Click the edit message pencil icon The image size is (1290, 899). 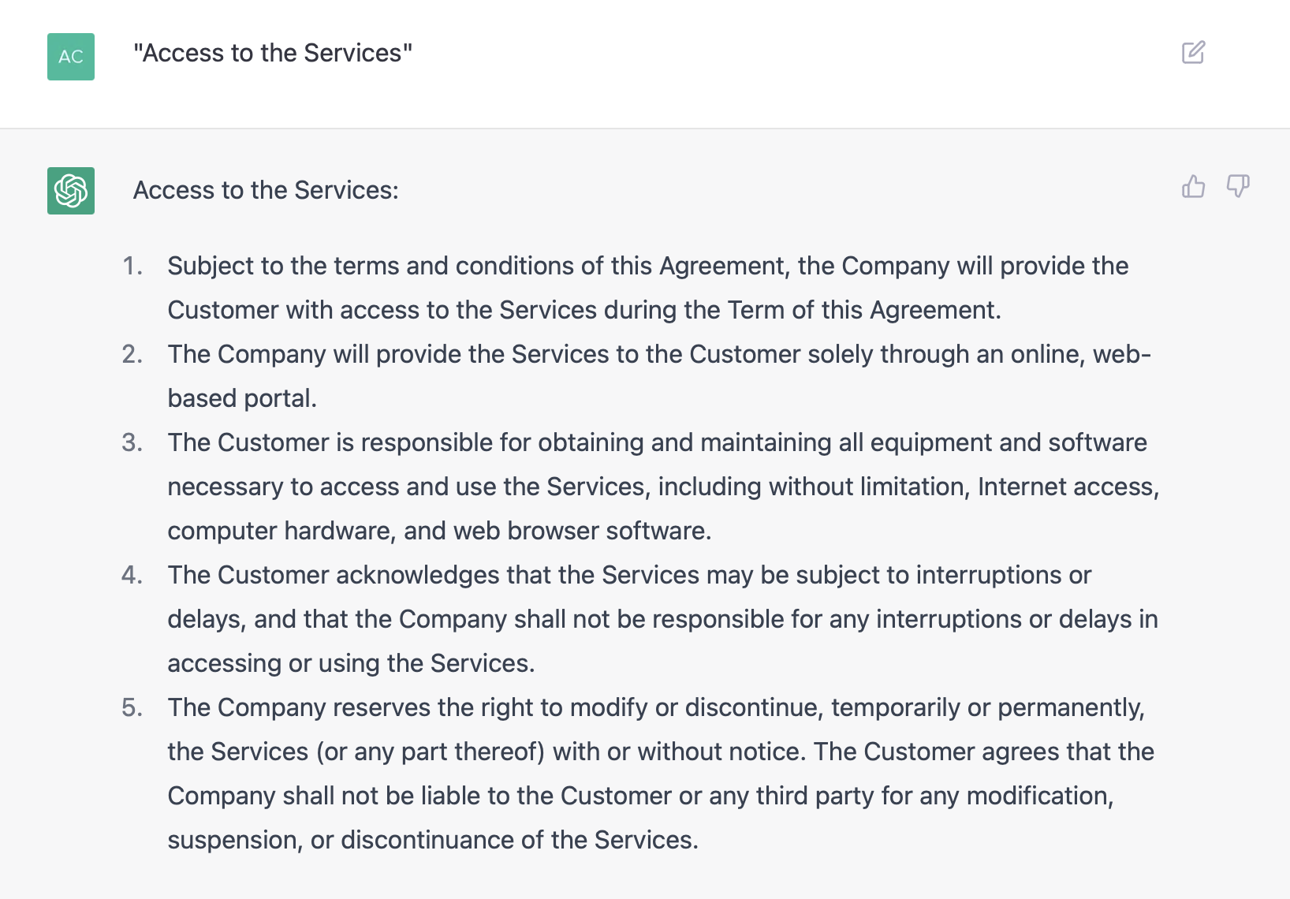point(1193,53)
